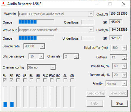Click the "Wave out" label
The height and width of the screenshot is (112, 131).
[x=10, y=30]
